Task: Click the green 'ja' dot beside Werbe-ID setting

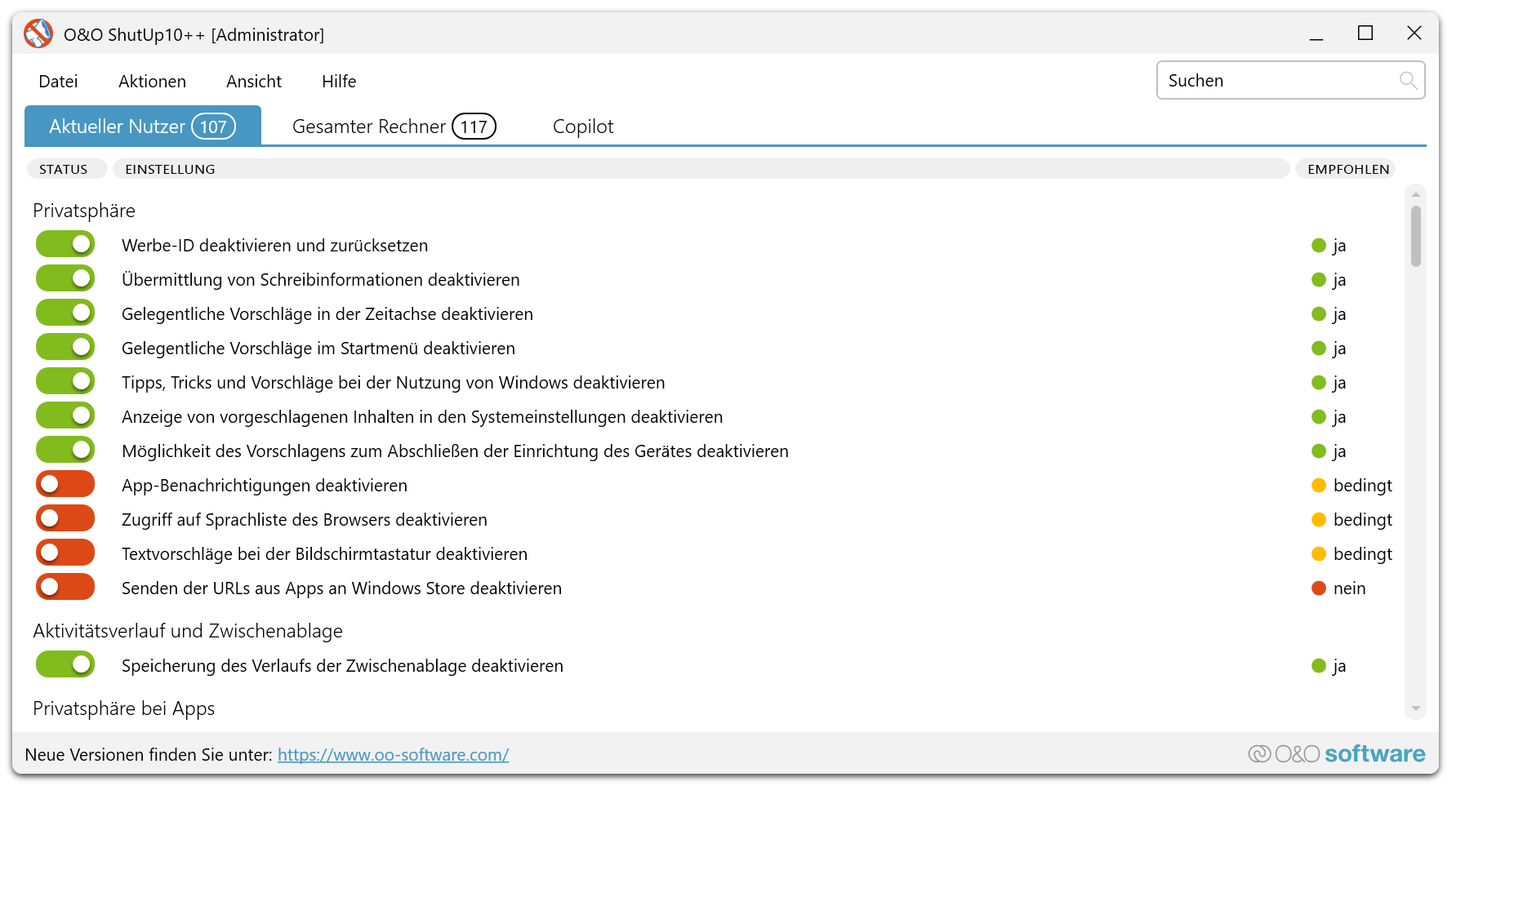Action: tap(1320, 245)
